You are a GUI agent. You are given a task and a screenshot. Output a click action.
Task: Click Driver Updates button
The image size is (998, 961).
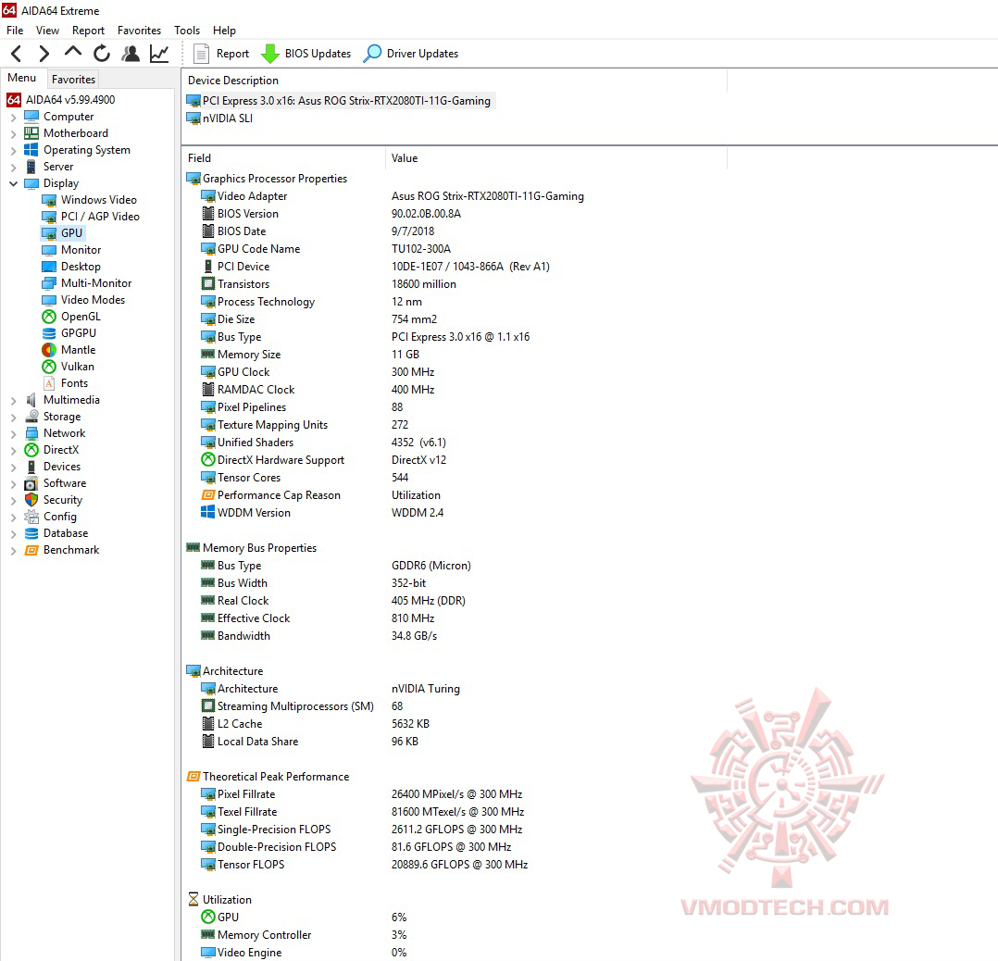pyautogui.click(x=410, y=54)
